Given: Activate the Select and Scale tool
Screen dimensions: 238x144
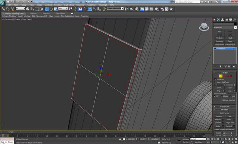Looking at the screenshot, I should tap(56, 9).
